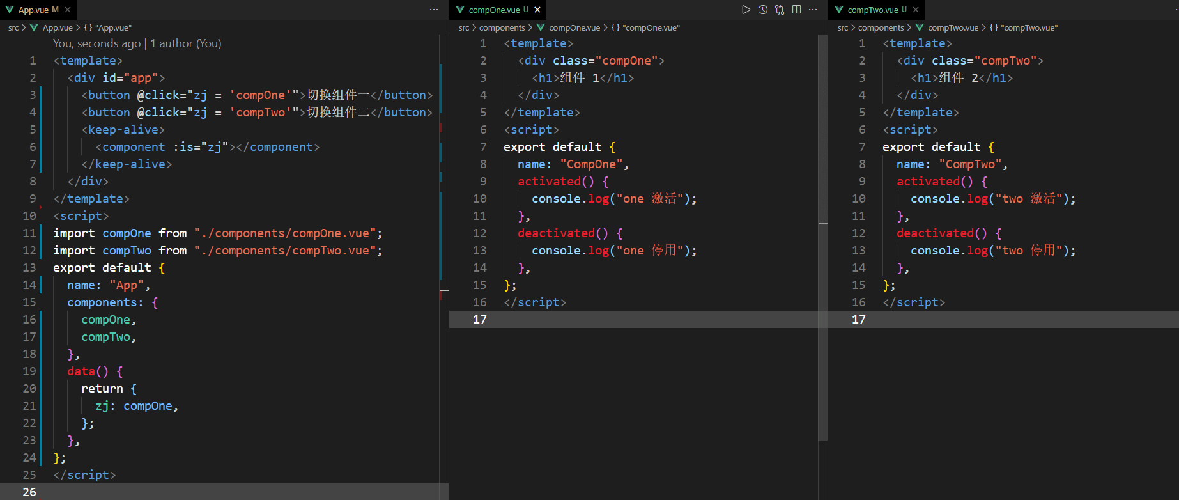The height and width of the screenshot is (500, 1179).
Task: Click the Vue logo on App.vue tab
Action: point(10,10)
